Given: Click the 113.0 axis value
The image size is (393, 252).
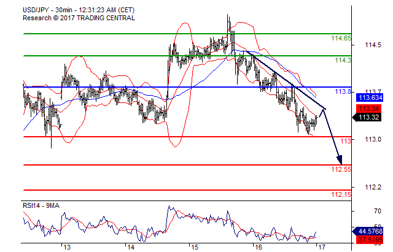Looking at the screenshot, I should (x=373, y=139).
